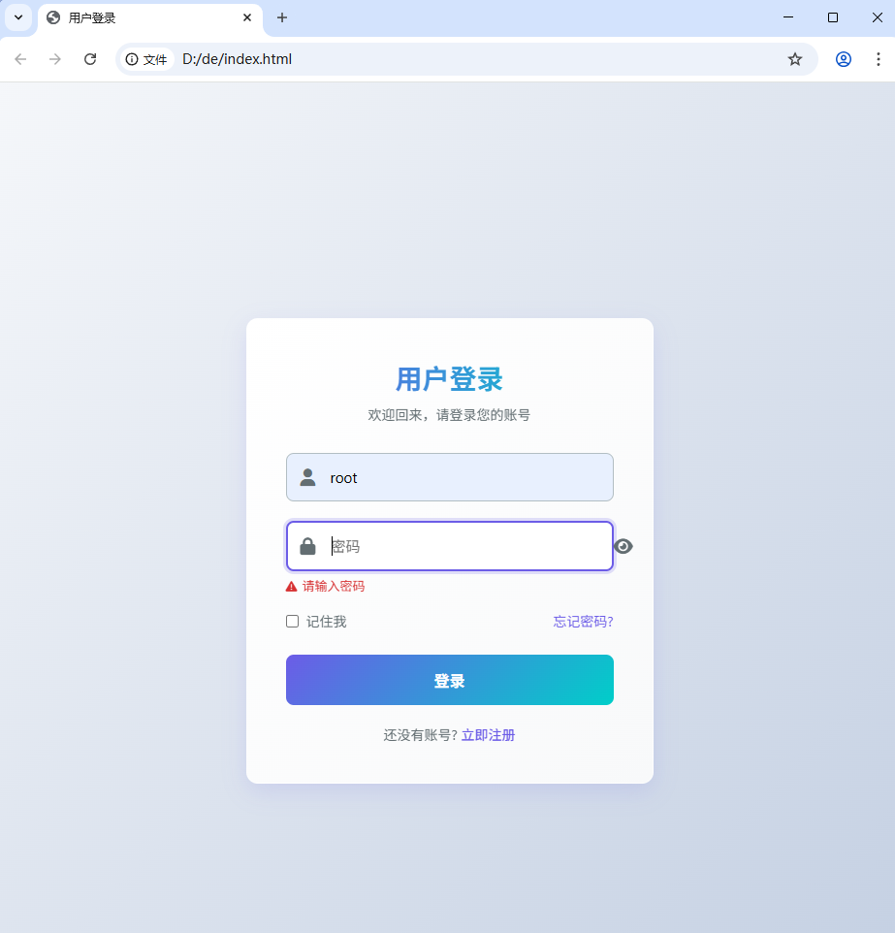895x933 pixels.
Task: Click the red warning triangle icon
Action: click(x=291, y=587)
